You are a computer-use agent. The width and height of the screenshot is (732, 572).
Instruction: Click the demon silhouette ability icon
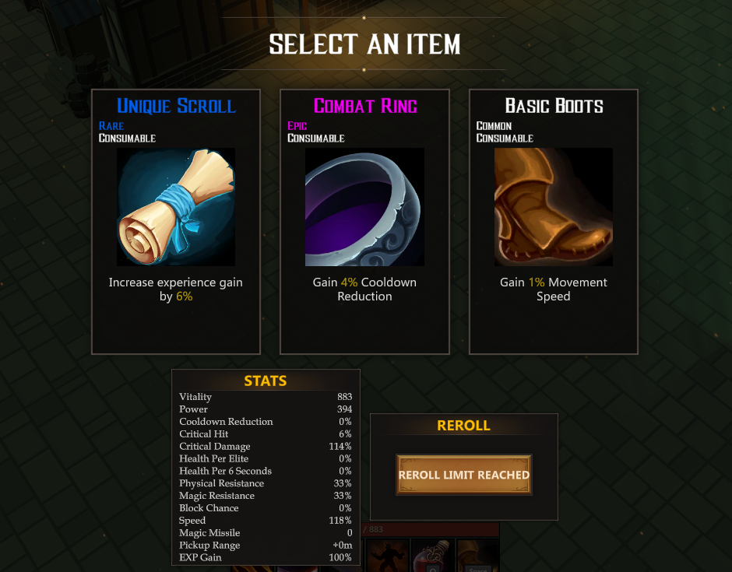click(387, 555)
